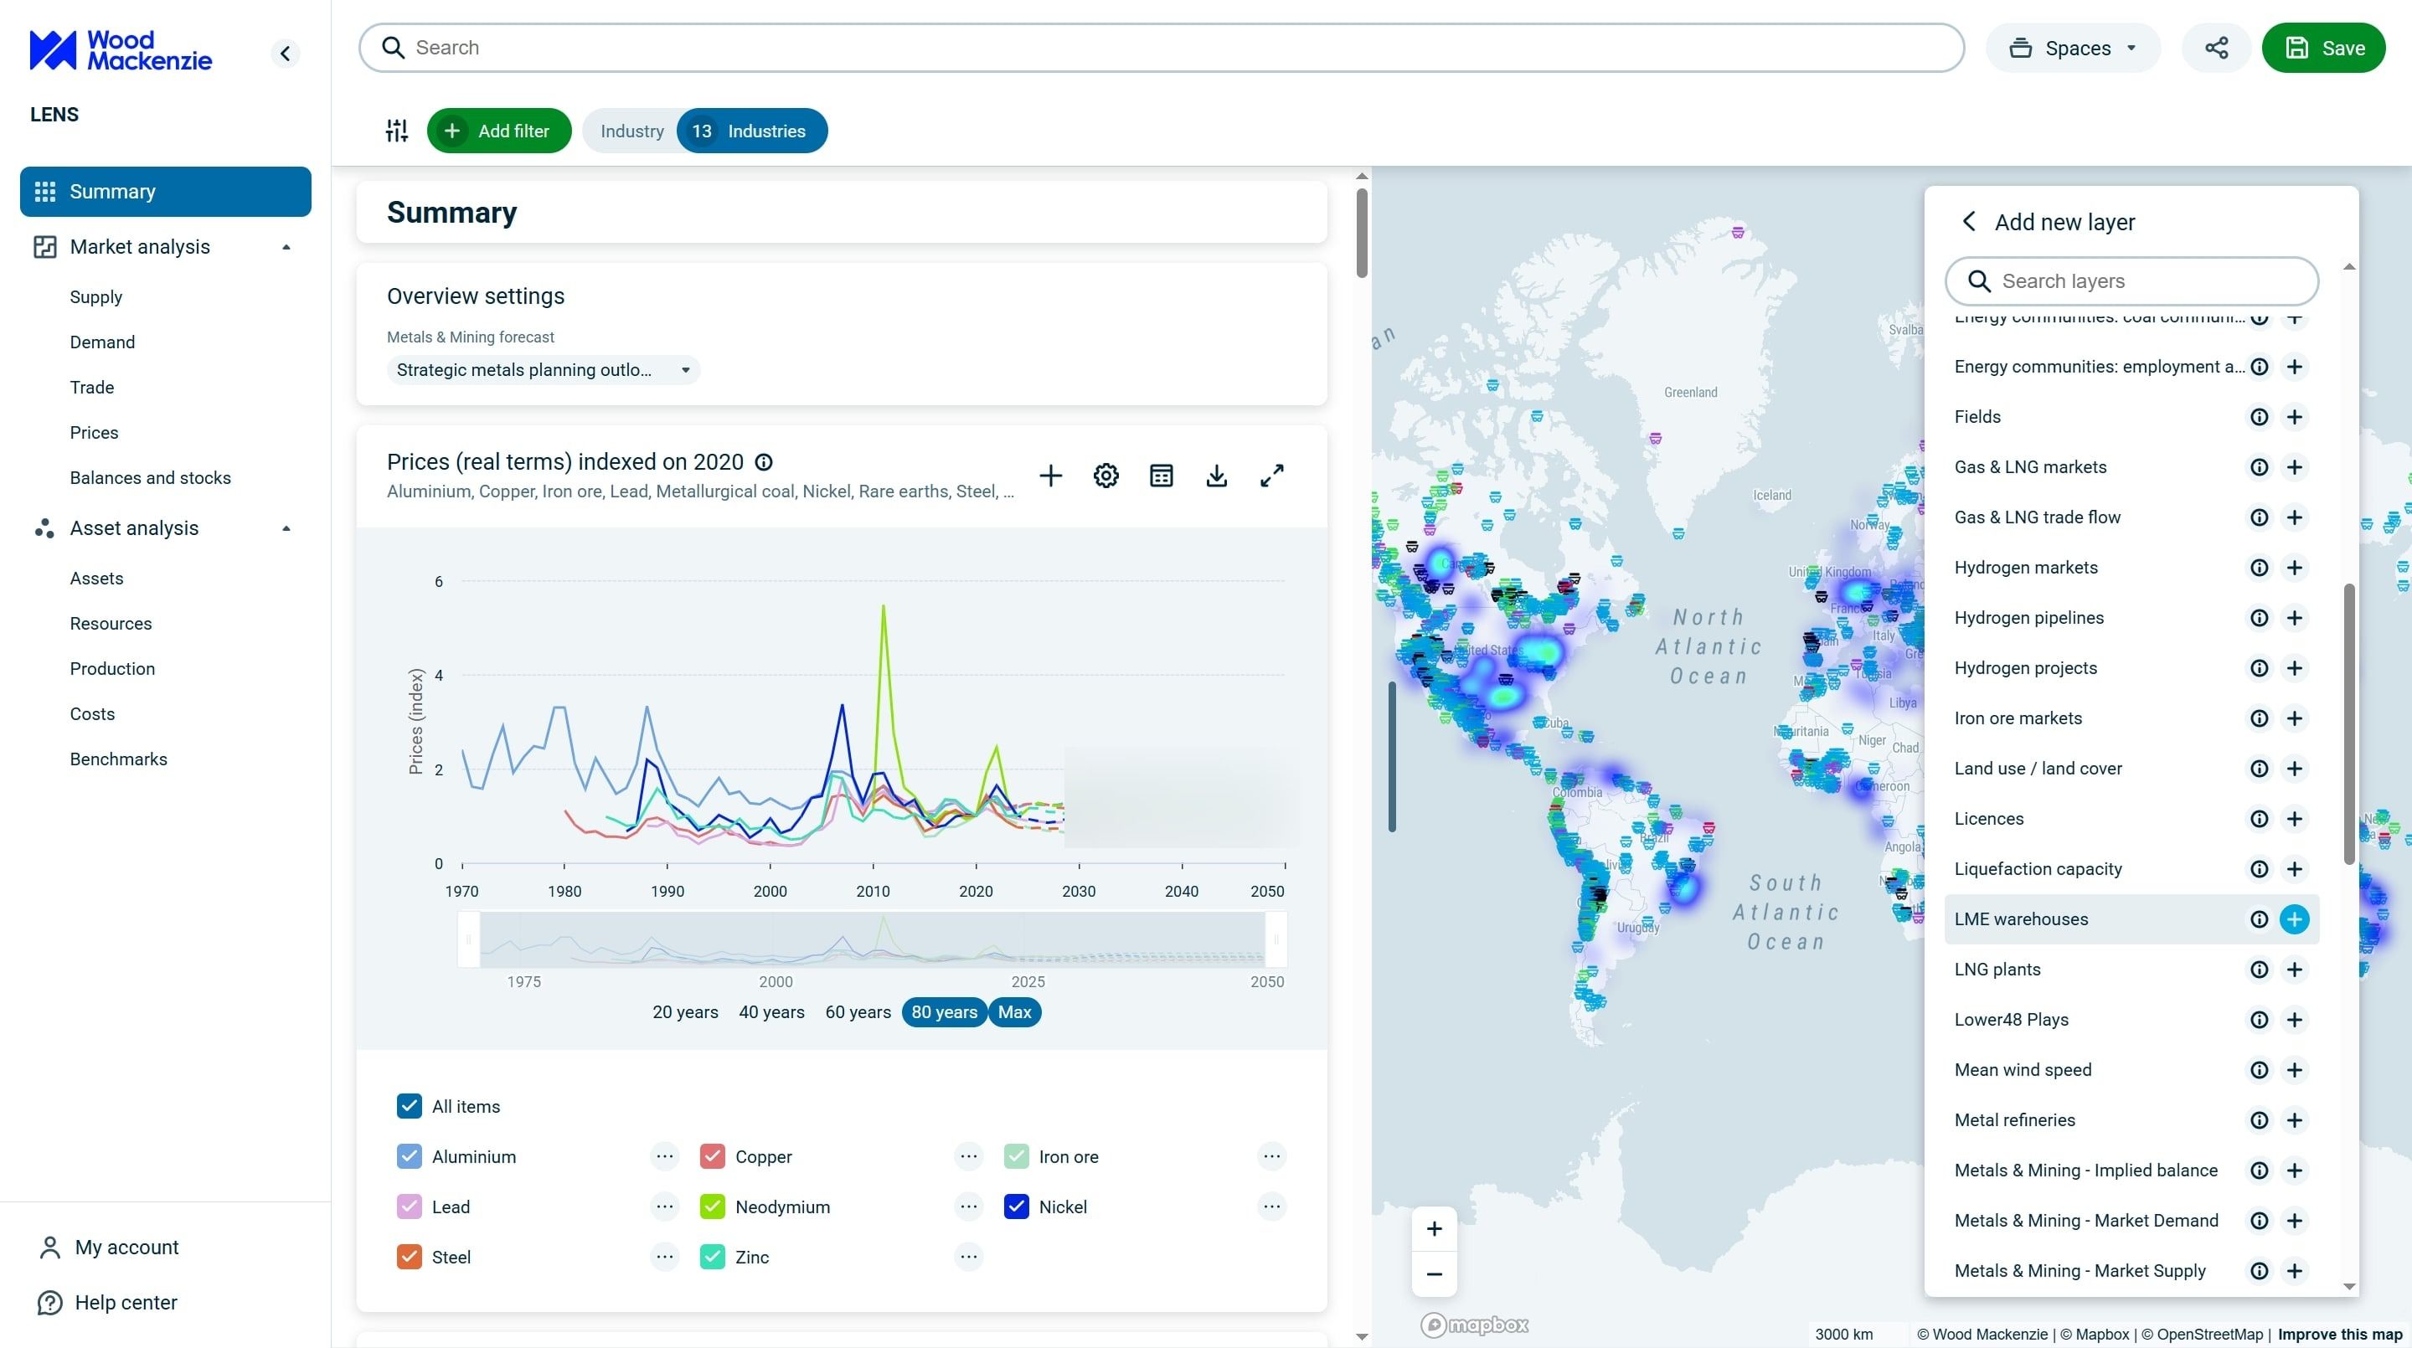Click Add filter button
This screenshot has height=1348, width=2412.
499,131
